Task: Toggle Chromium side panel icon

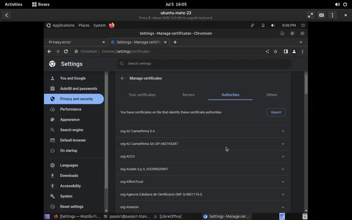Action: coord(286,51)
